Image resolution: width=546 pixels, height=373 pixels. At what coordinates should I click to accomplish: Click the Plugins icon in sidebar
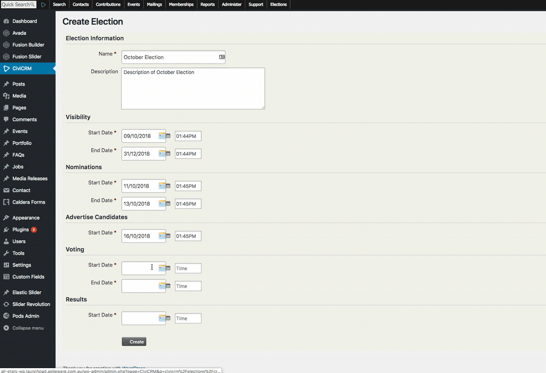6,230
